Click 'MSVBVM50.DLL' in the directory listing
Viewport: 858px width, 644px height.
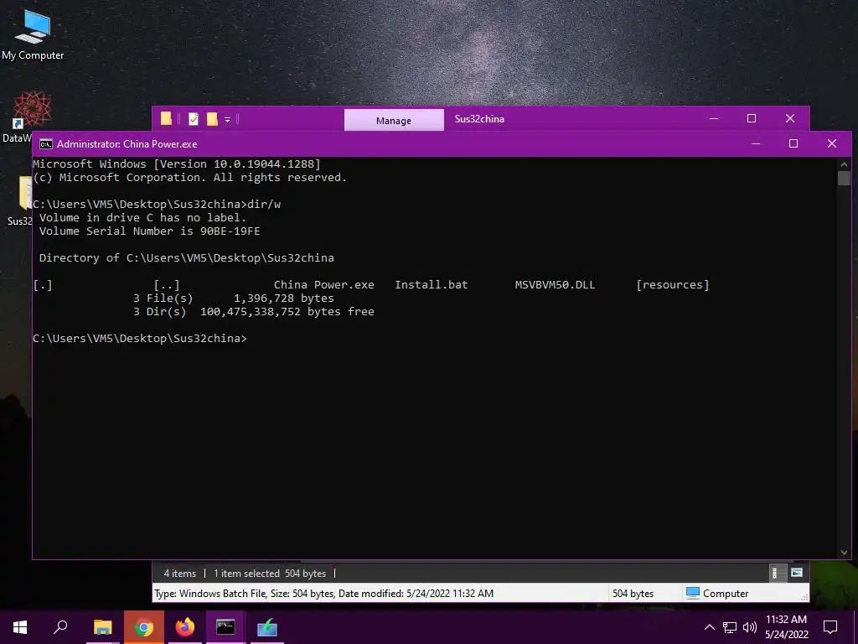coord(555,285)
